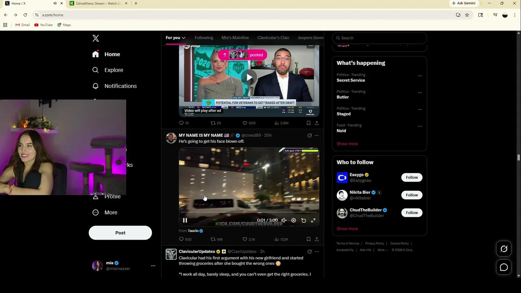Unmute the video via the speaker icon
This screenshot has width=521, height=293.
284,220
